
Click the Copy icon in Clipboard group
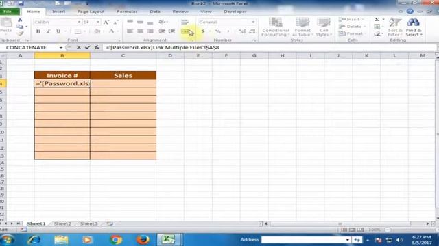(20, 27)
